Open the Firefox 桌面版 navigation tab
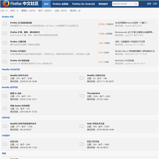Viewport: 159px width, 159px height. (x=61, y=4)
